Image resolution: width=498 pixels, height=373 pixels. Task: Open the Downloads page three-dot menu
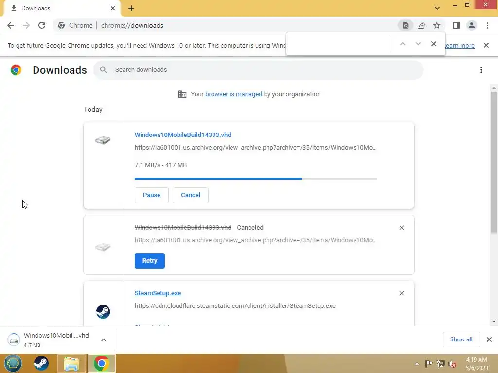coord(481,70)
